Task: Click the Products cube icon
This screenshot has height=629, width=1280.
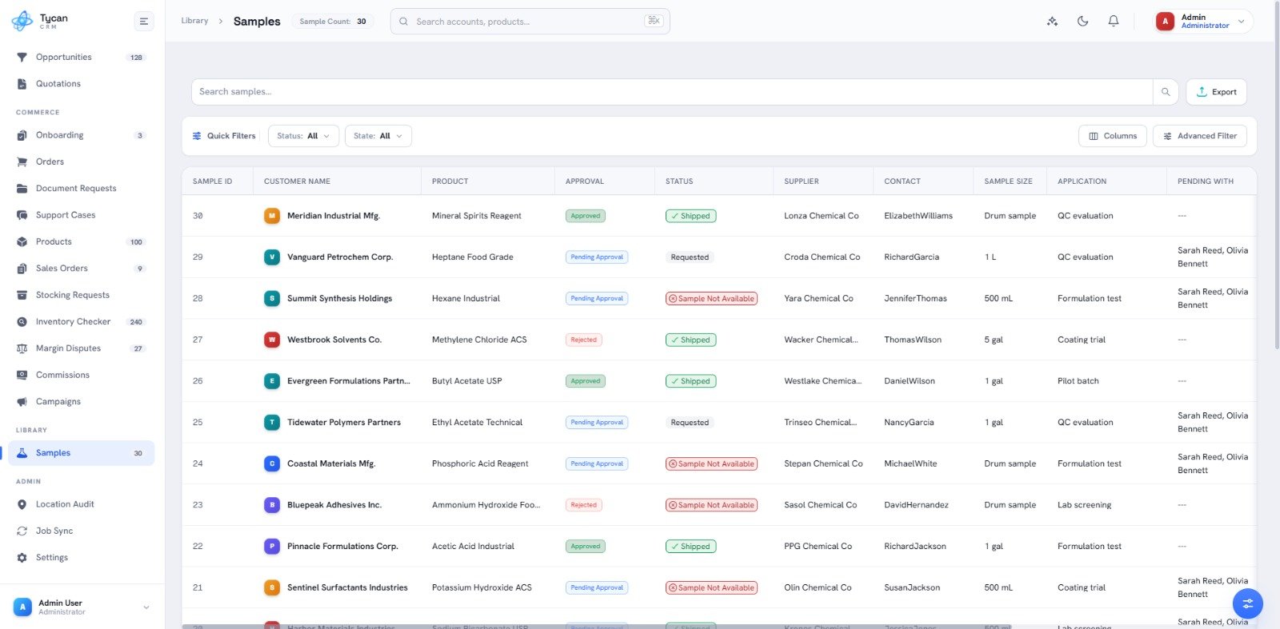Action: [22, 241]
